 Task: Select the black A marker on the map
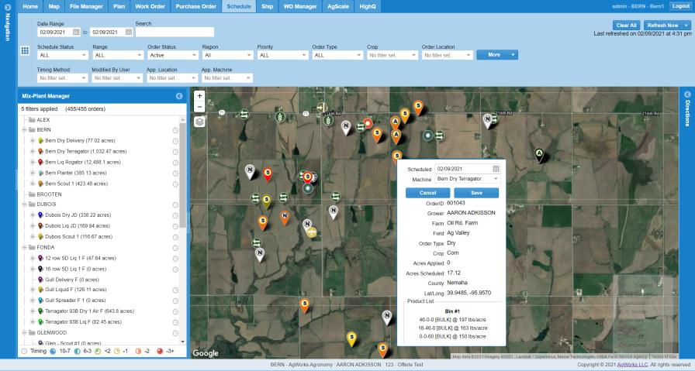tap(539, 154)
